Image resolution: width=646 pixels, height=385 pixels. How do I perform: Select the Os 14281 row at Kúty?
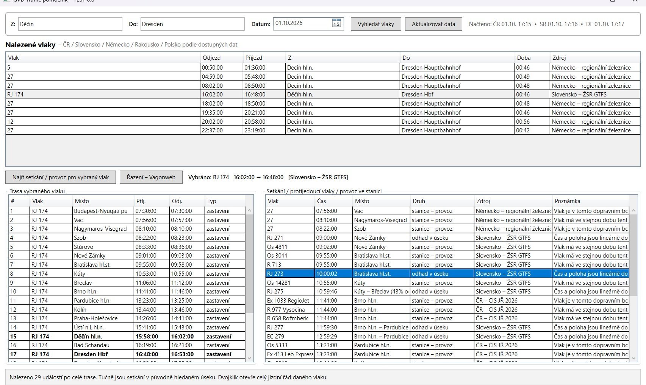pos(447,283)
